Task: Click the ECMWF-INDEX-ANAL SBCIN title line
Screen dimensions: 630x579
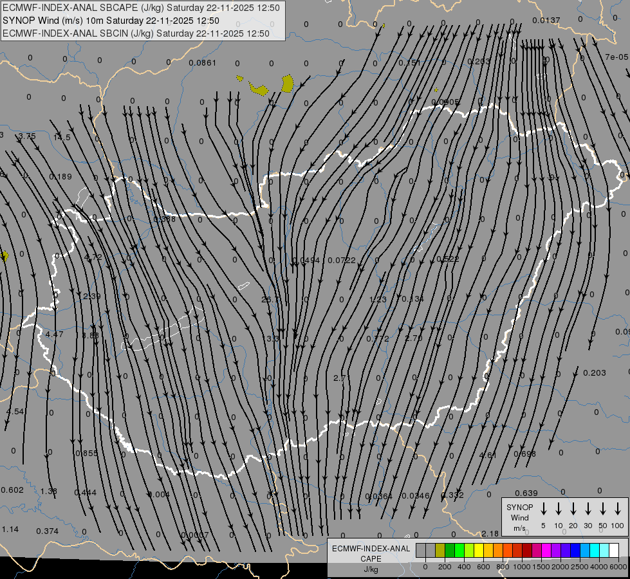Action: pos(136,33)
